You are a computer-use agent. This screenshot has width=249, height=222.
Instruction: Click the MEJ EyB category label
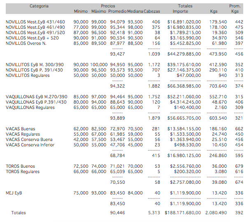pos(15,193)
